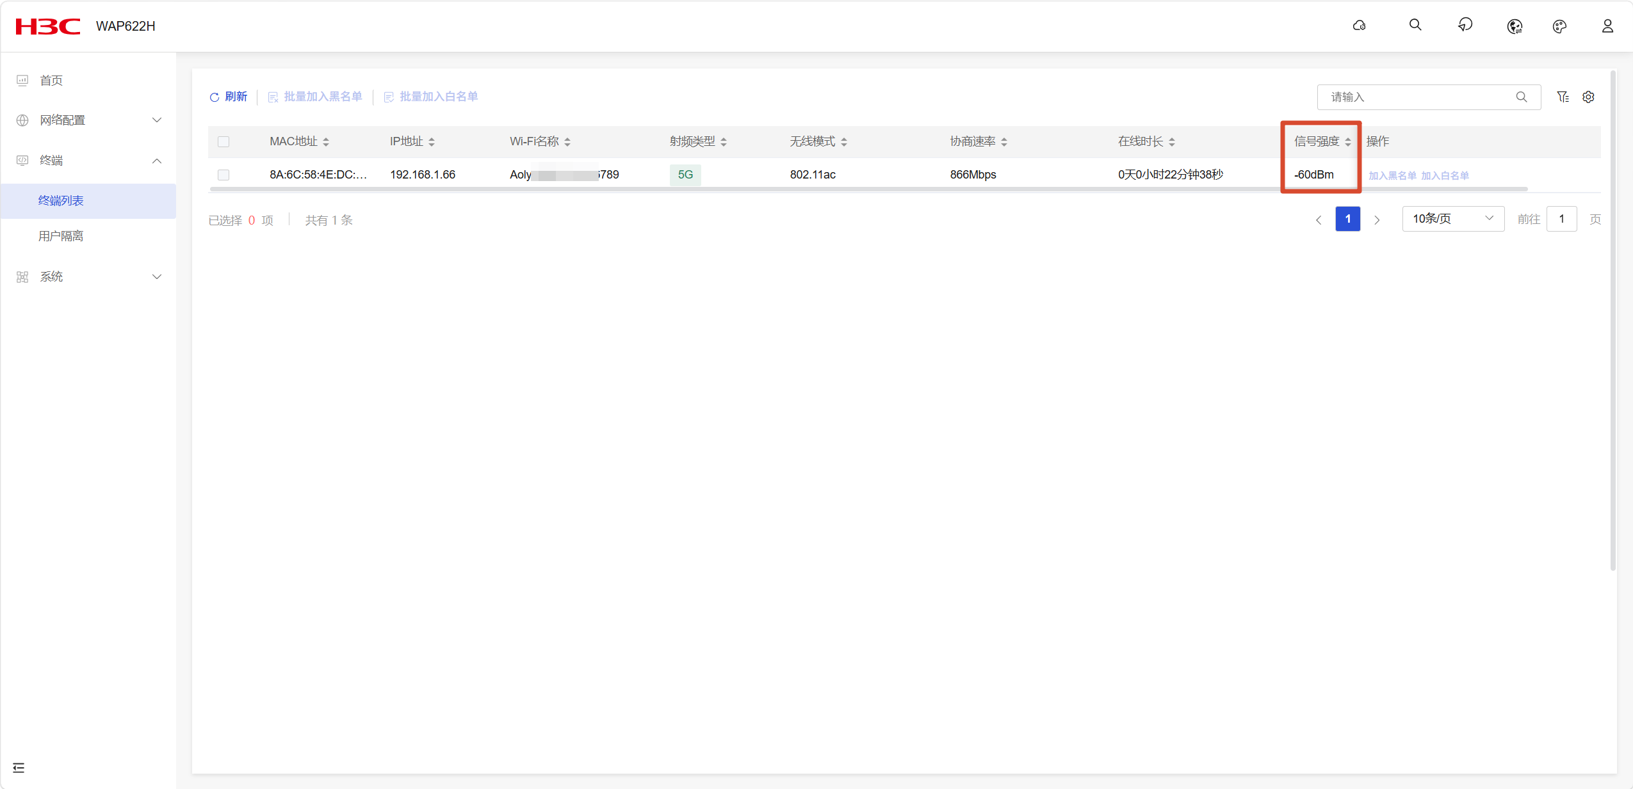This screenshot has height=789, width=1633.
Task: Open the cloud connection icon
Action: point(1359,26)
